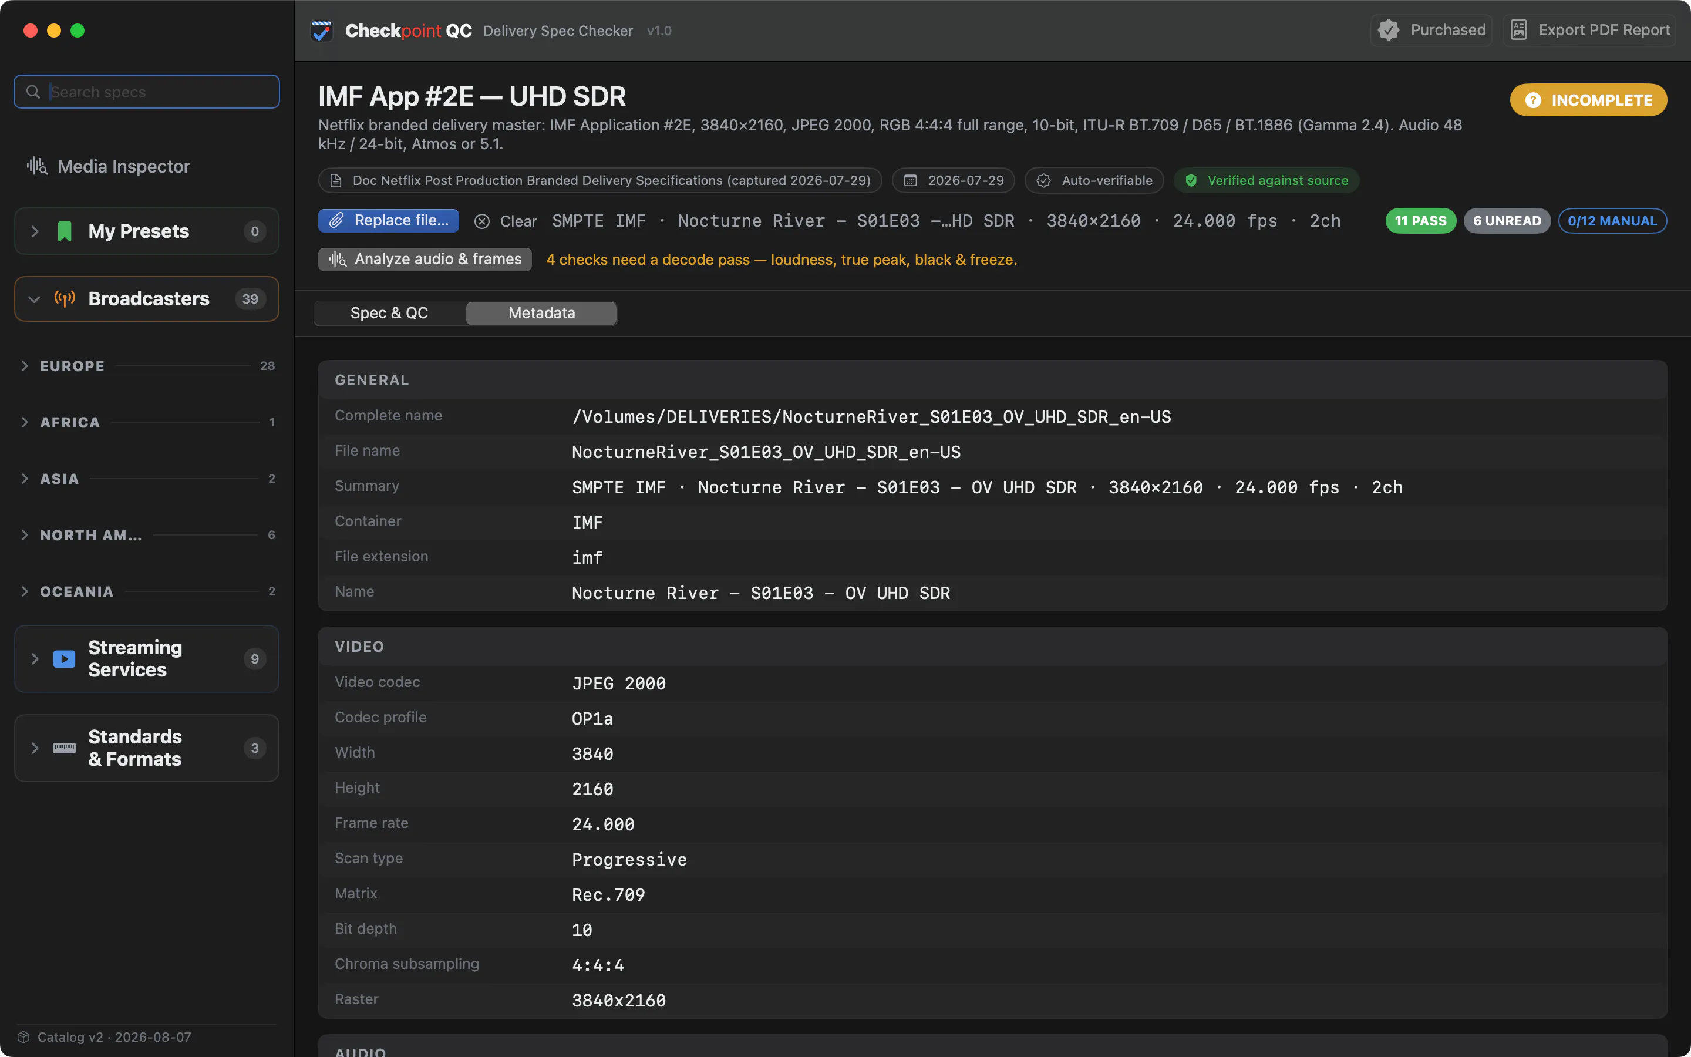Click the File name value NocturneRiver_S01E03_OV_UHD_SDR_en-US
Screen dimensions: 1691x1057
[x=766, y=452]
